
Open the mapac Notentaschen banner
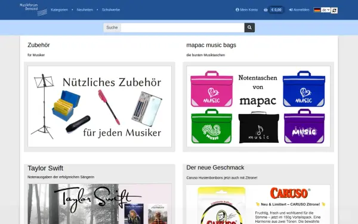tap(258, 106)
